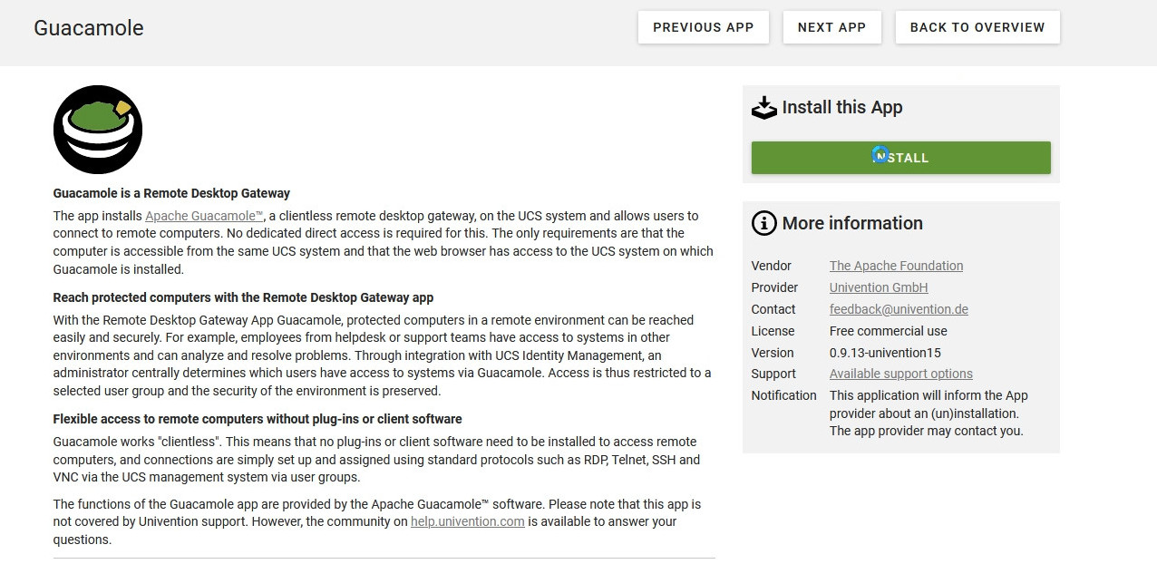This screenshot has width=1157, height=564.
Task: Click the info icon beside More information
Action: point(764,223)
